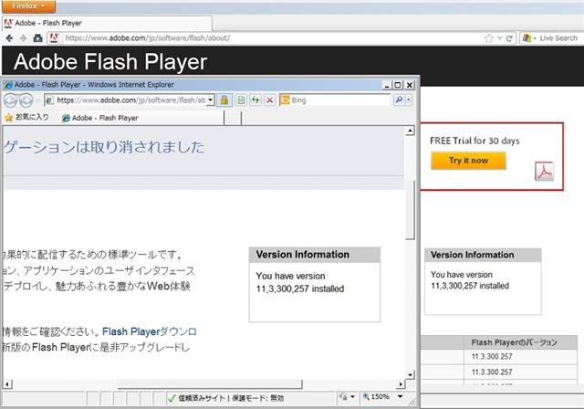Close the Internet Explorer window

tap(410, 85)
